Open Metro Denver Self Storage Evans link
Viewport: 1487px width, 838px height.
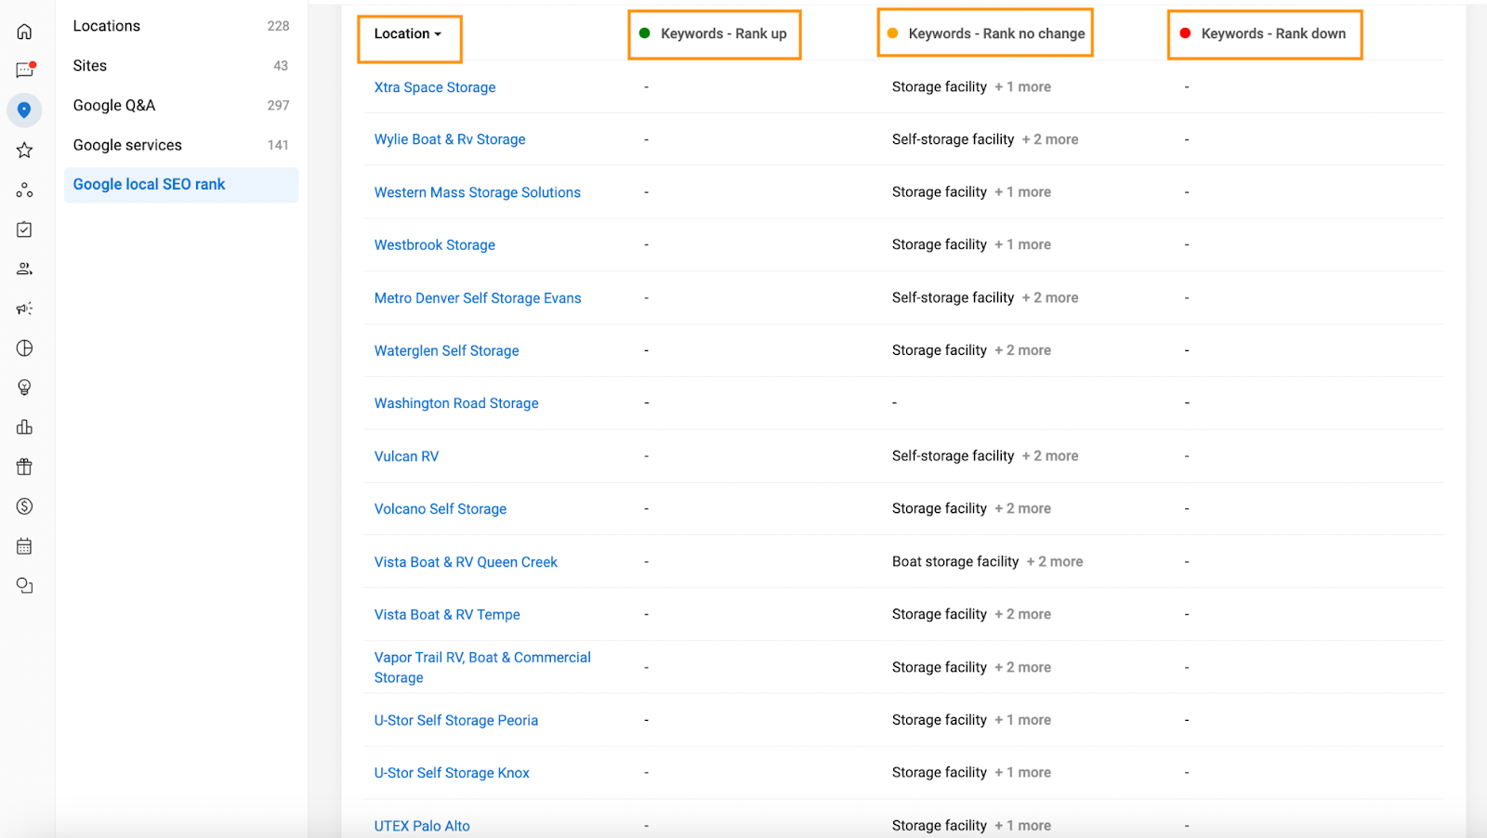click(478, 298)
